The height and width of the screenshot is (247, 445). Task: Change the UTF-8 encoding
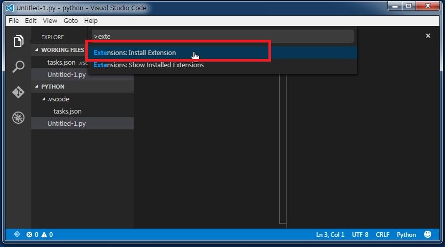pyautogui.click(x=360, y=235)
